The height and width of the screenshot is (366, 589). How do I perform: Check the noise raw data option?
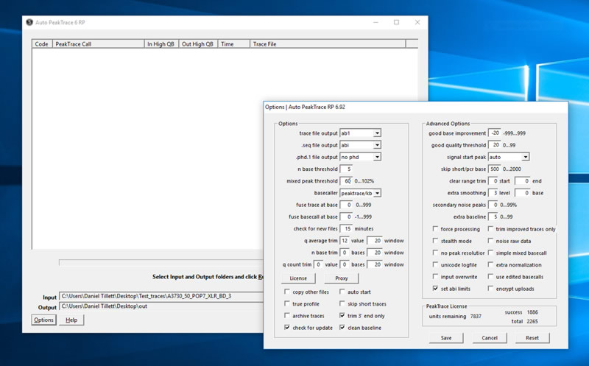[490, 241]
